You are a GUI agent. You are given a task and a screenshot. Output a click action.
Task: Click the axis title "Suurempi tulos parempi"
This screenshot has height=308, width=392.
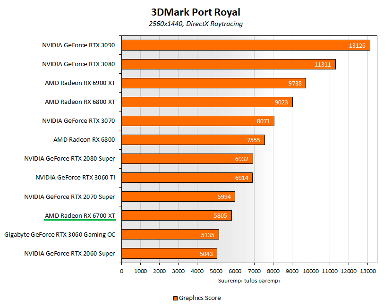coord(249,281)
